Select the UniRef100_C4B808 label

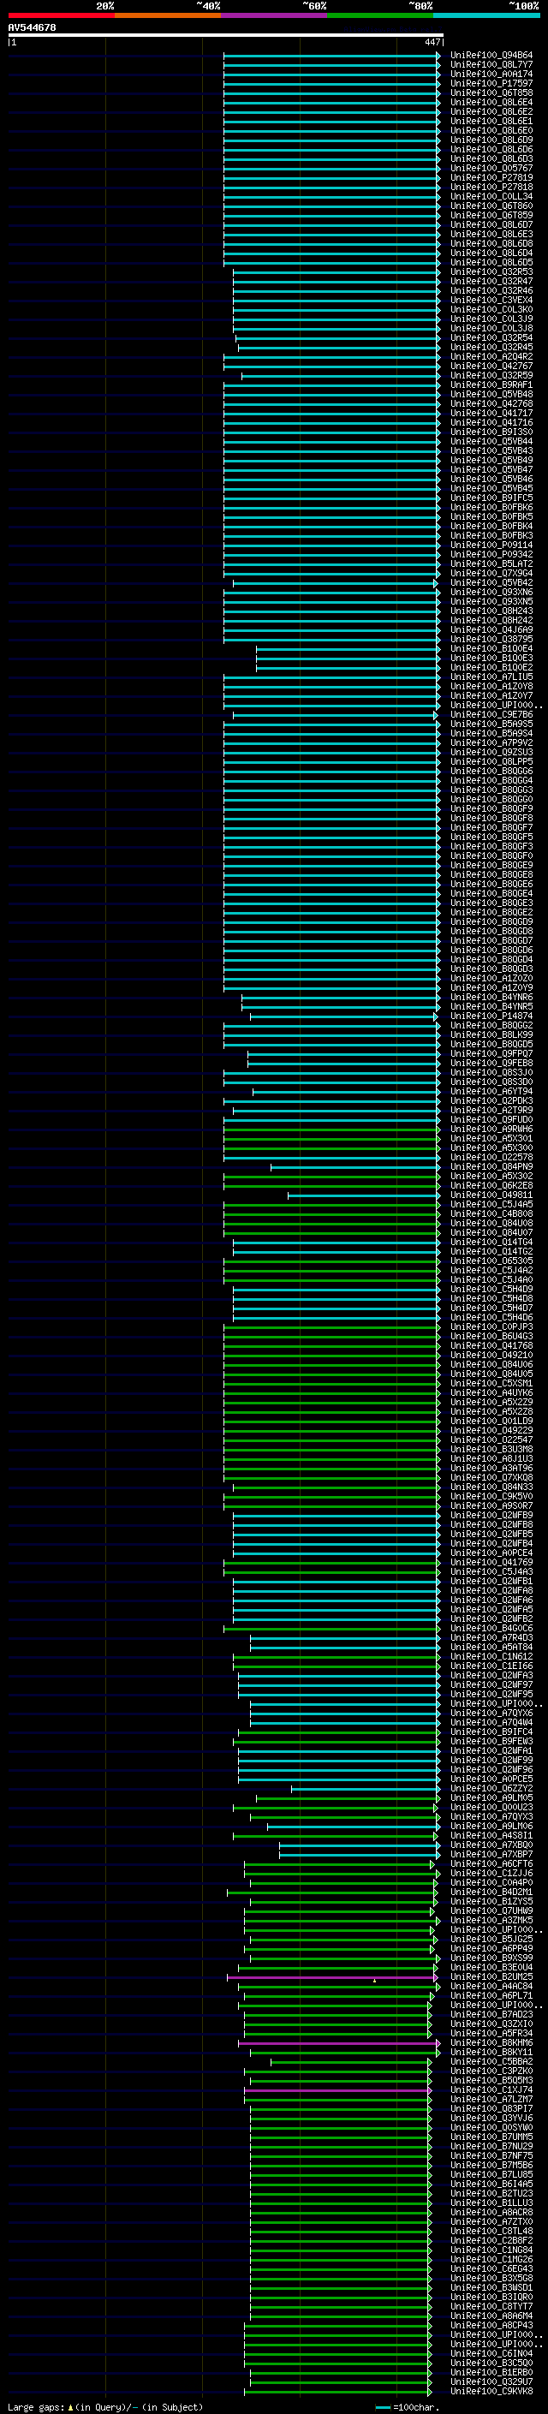pyautogui.click(x=491, y=1214)
